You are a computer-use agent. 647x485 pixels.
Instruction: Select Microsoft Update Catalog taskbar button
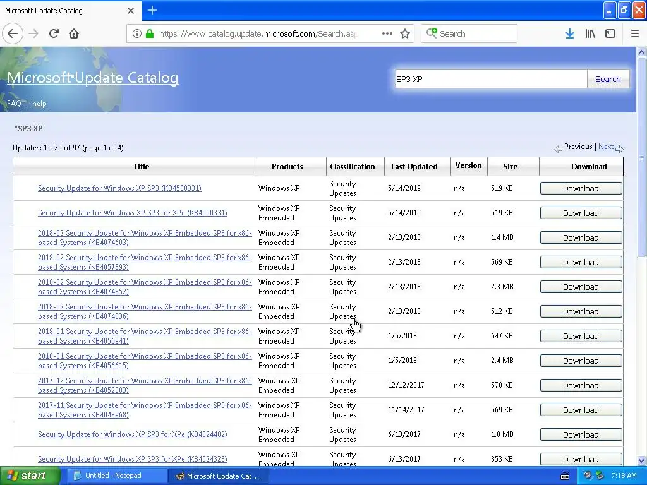coord(219,476)
